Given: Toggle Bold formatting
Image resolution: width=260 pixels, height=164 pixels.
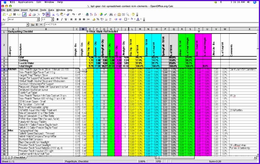Looking at the screenshot, I should point(57,19).
